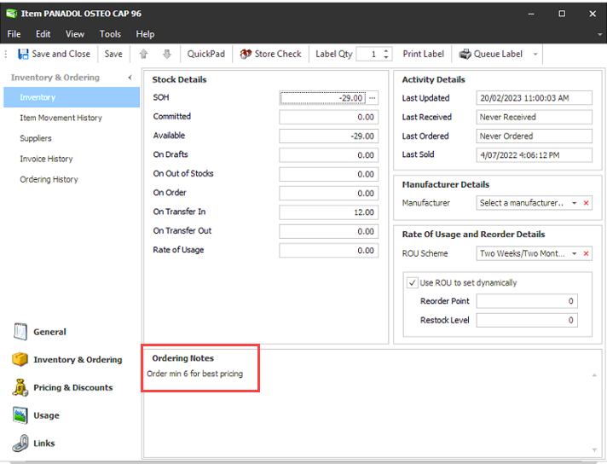Click the Available value field
607x464 pixels.
(329, 136)
